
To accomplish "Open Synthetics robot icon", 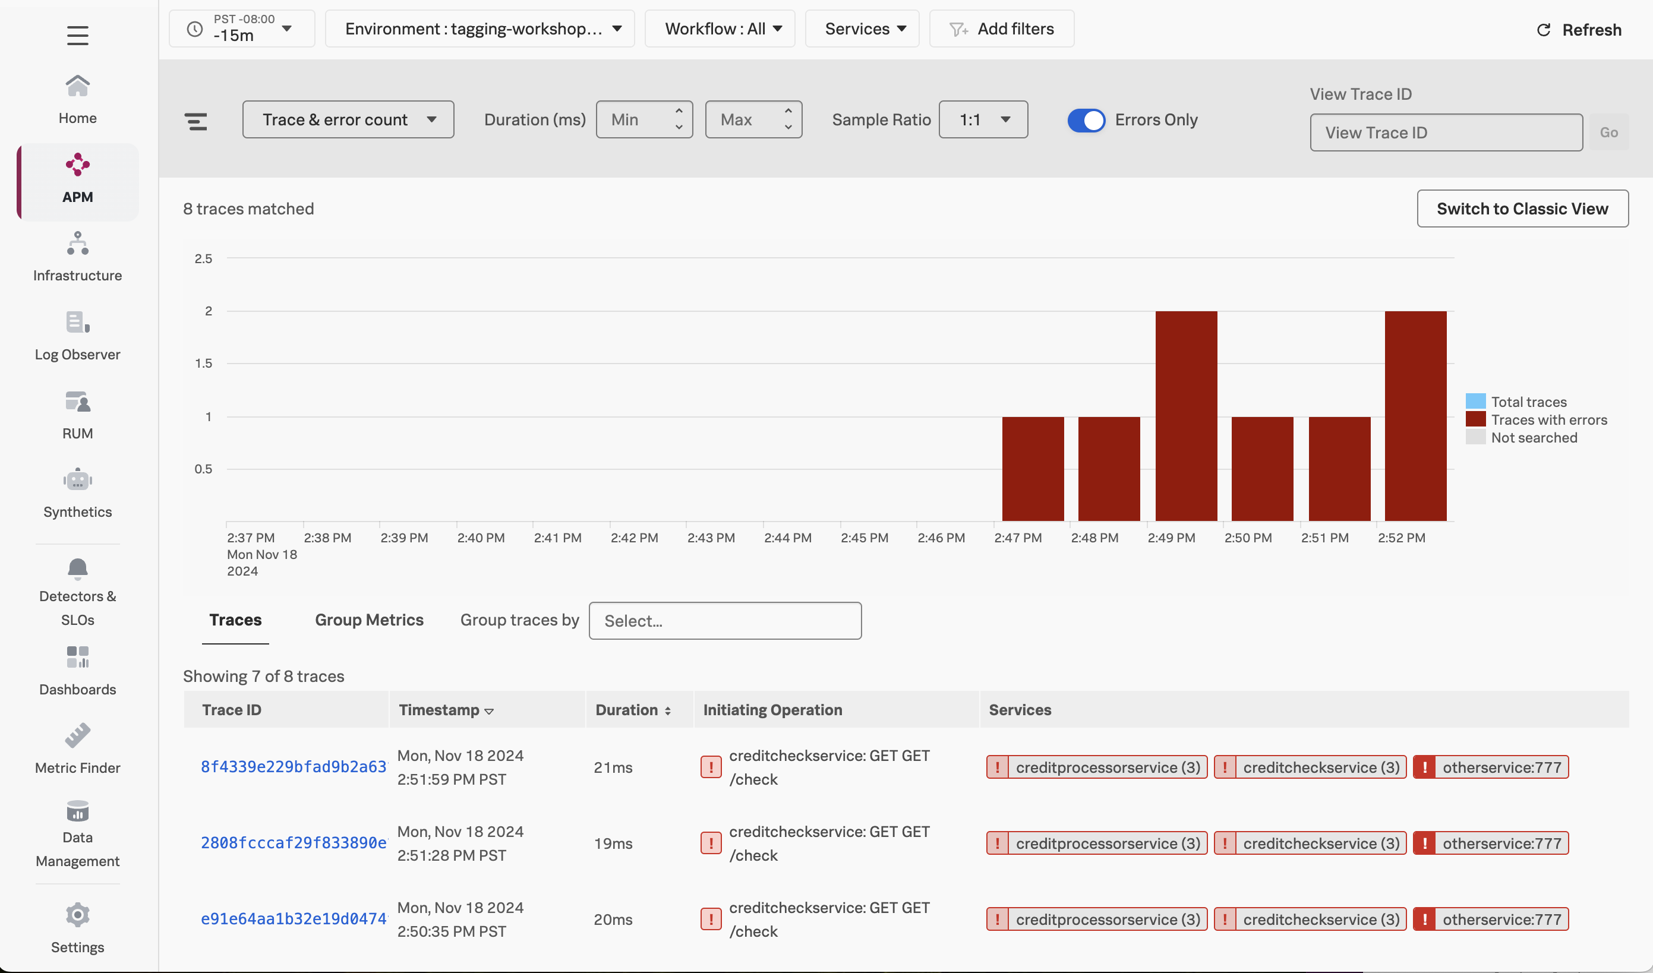I will (x=77, y=480).
